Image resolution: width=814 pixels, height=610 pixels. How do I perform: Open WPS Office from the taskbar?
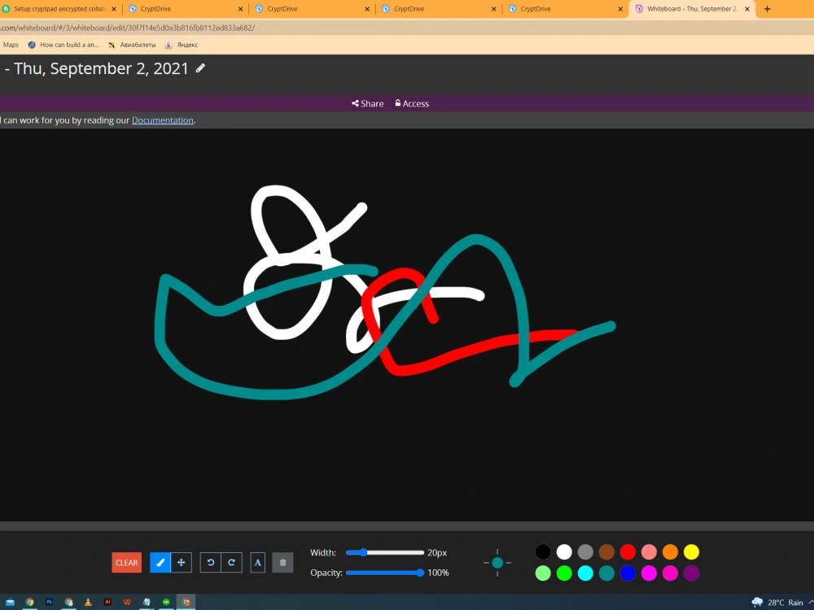coord(127,602)
